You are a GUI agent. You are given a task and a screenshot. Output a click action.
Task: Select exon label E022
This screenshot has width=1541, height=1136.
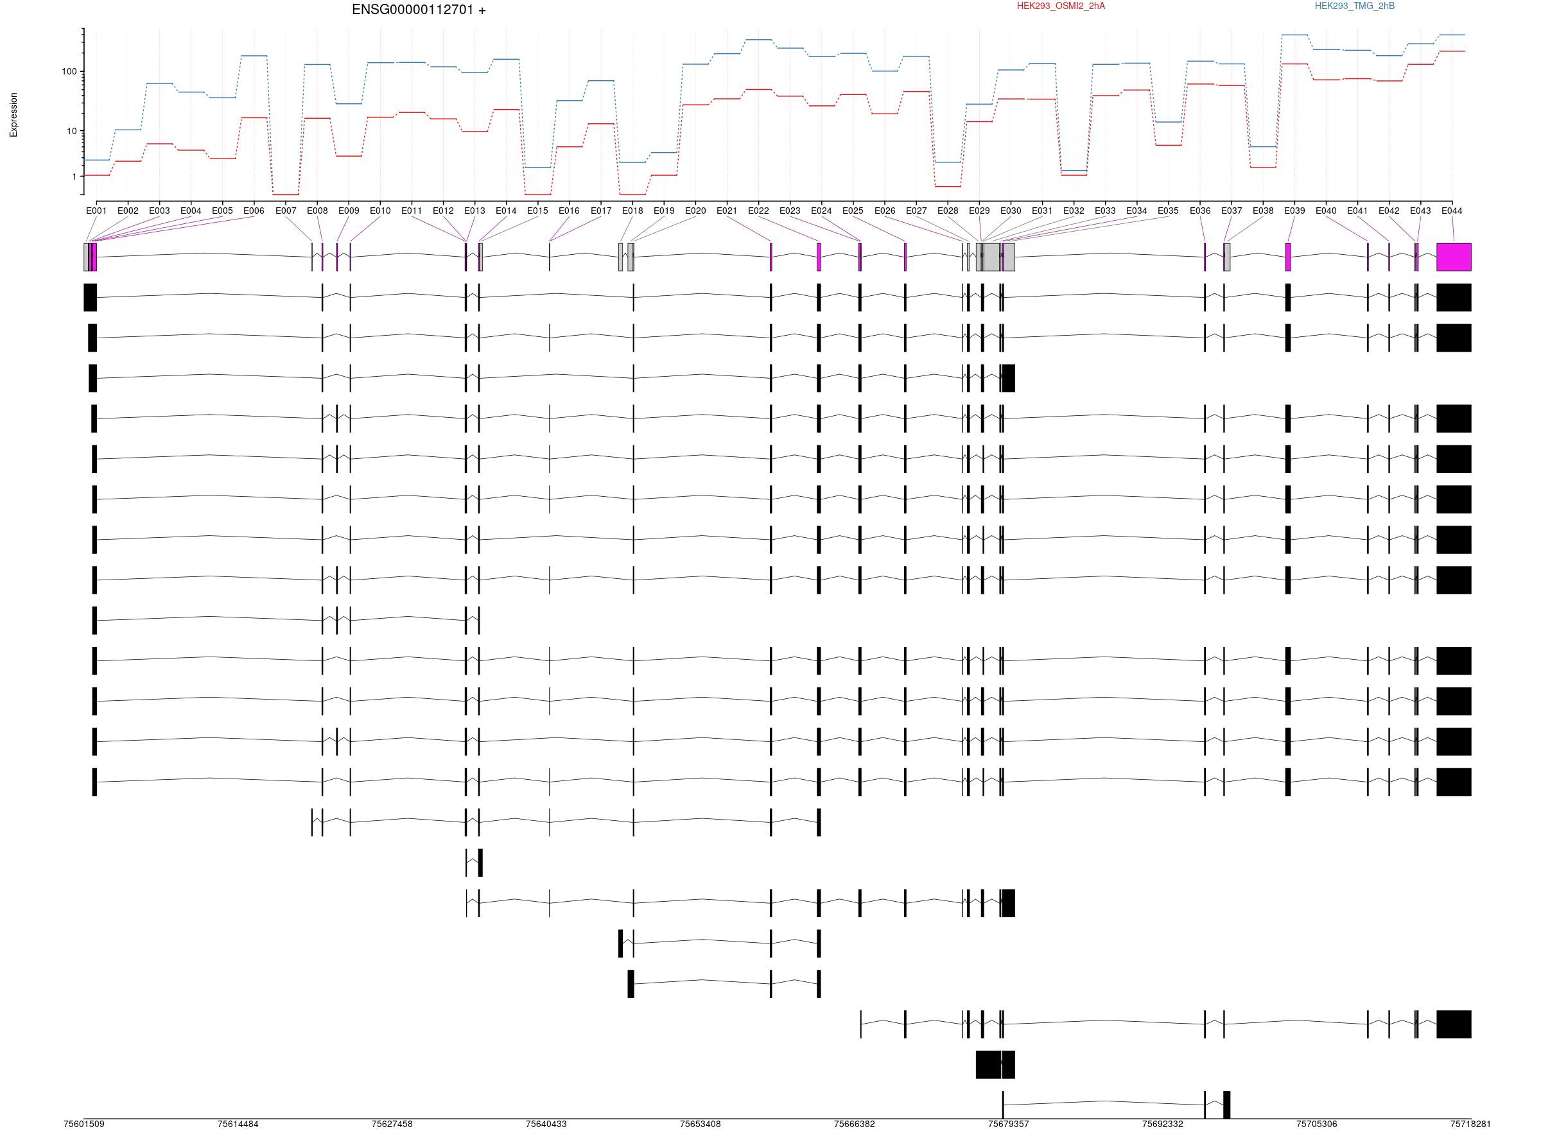tap(758, 211)
